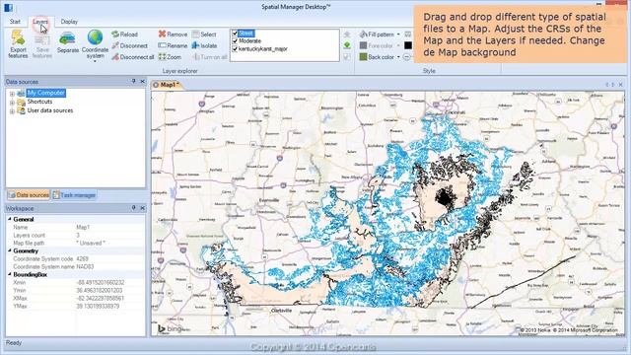Screen dimensions: 631x355
Task: Click the User data sources icon
Action: click(x=21, y=110)
